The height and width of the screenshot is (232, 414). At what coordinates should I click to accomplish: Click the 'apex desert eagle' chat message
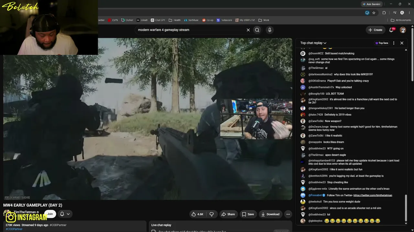[x=335, y=155]
